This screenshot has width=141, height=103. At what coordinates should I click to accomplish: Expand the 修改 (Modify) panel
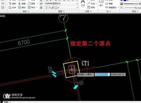click(26, 11)
